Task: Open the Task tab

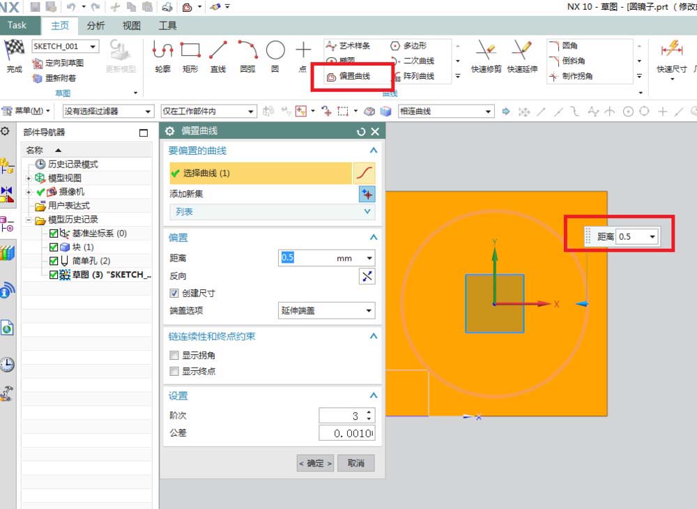Action: [17, 25]
